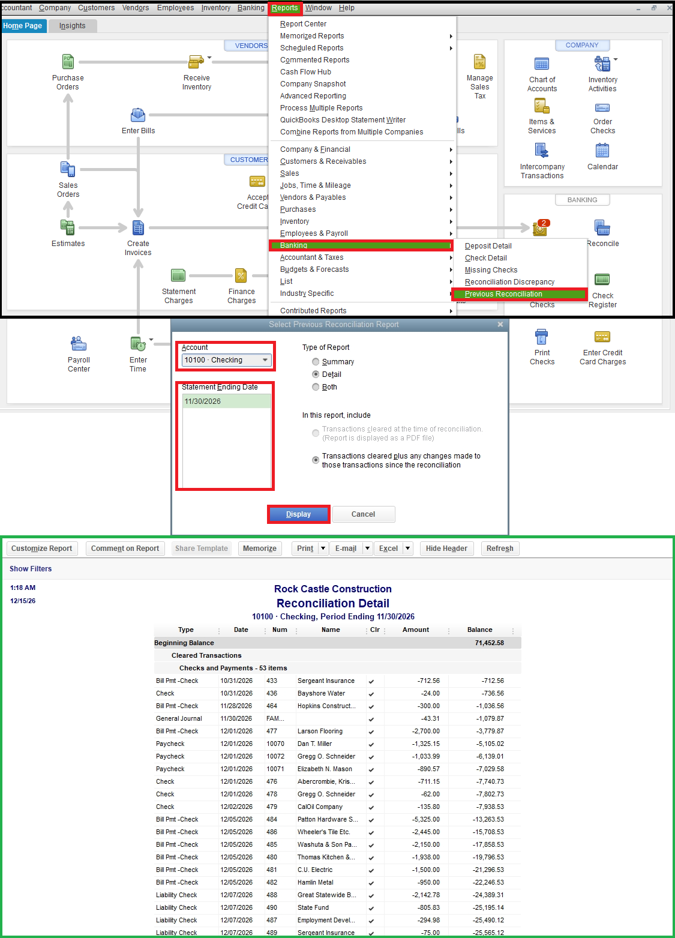Click the Purchase Orders icon
The height and width of the screenshot is (938, 675).
click(x=68, y=62)
